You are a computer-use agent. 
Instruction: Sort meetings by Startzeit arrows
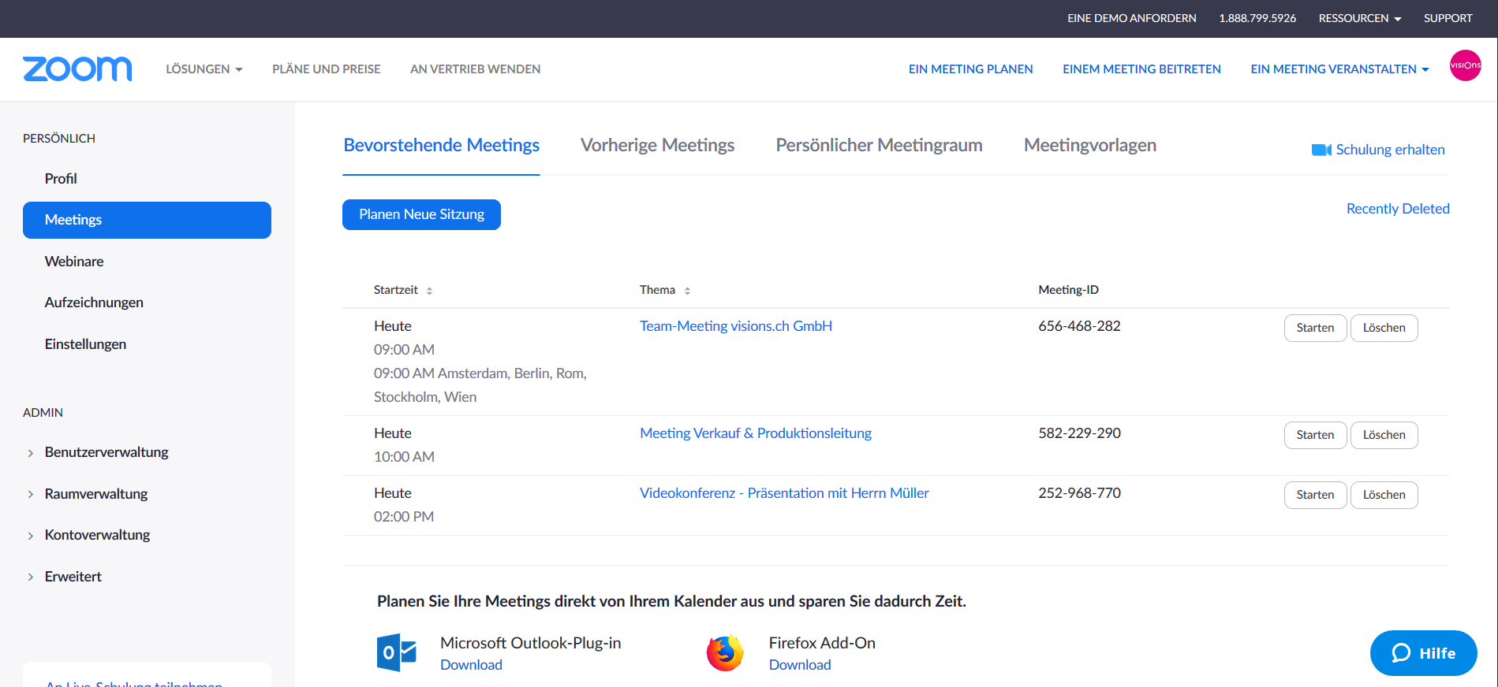(429, 291)
